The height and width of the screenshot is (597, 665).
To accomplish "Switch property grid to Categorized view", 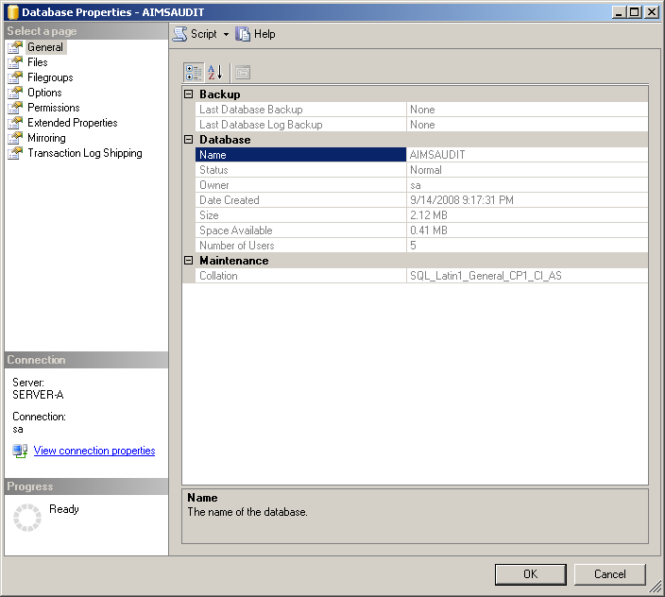I will (193, 73).
